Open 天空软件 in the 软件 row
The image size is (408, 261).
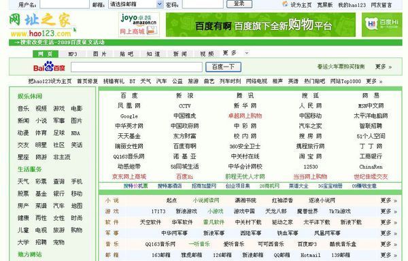coord(150,222)
